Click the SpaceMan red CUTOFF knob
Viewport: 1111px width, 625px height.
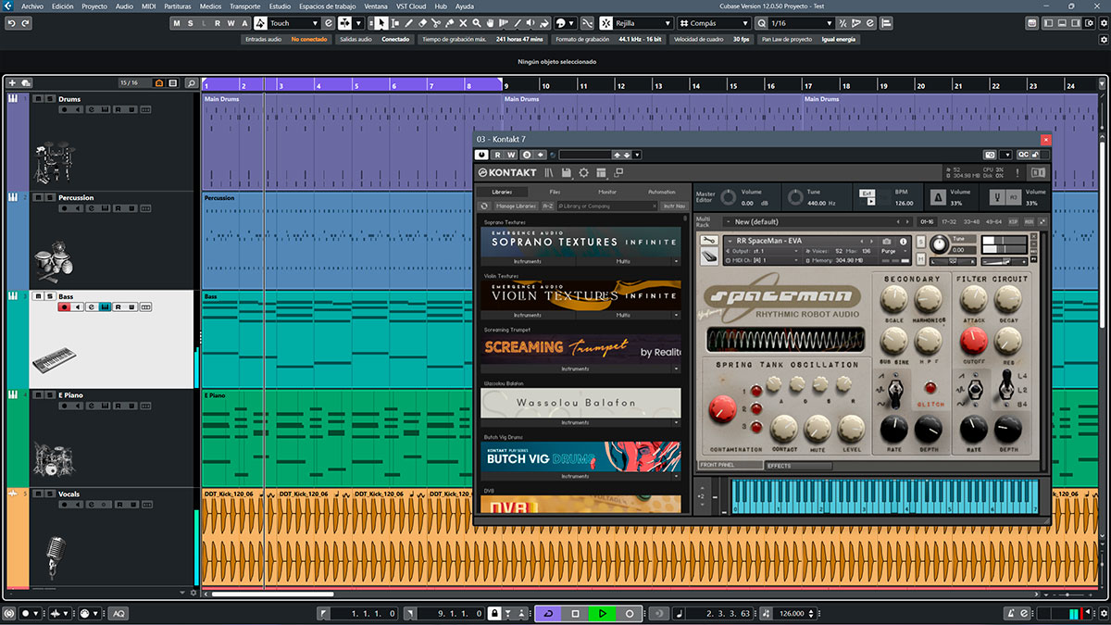(x=973, y=342)
